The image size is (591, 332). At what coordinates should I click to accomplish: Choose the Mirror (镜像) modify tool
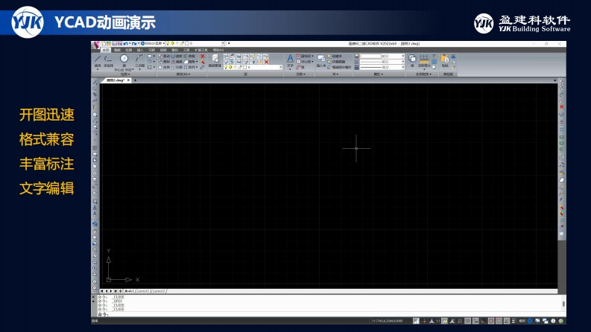pyautogui.click(x=177, y=61)
